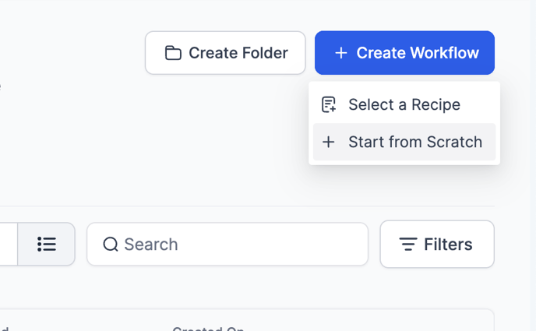Click the "Select a Recipe" label text

[x=404, y=104]
